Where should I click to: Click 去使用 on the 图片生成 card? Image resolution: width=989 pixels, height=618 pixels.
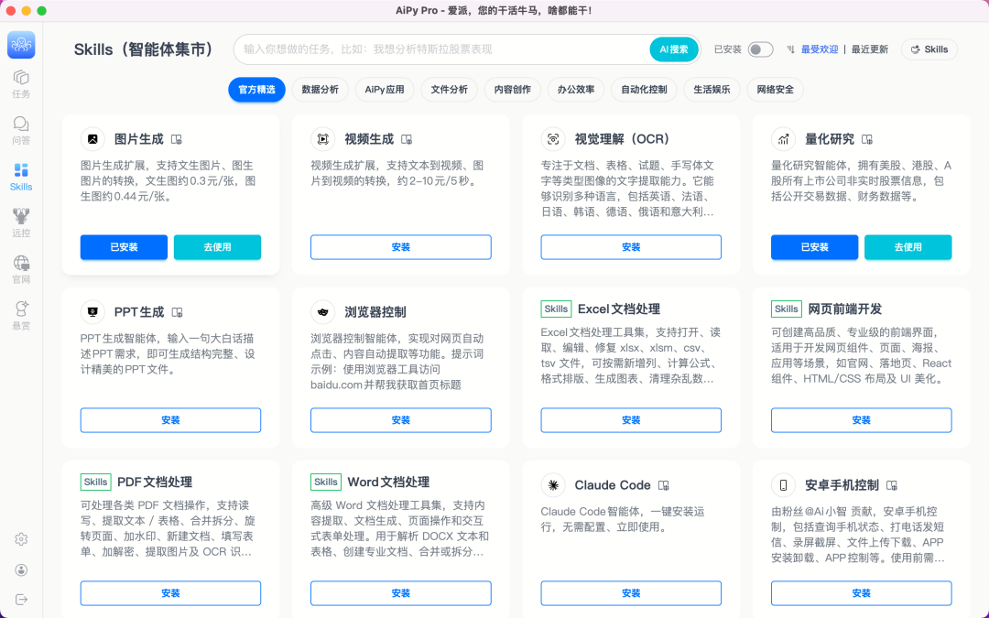[217, 247]
